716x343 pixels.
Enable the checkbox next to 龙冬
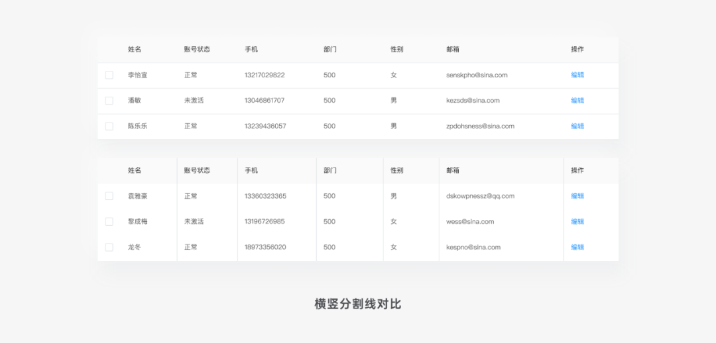[x=109, y=247]
